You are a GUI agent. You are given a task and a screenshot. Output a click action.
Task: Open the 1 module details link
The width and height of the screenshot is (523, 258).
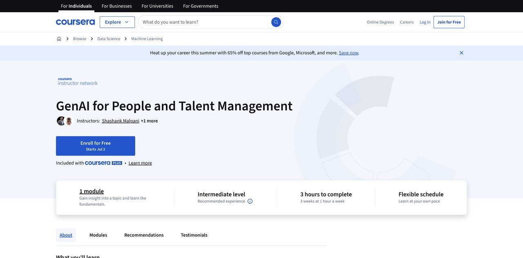tap(92, 191)
